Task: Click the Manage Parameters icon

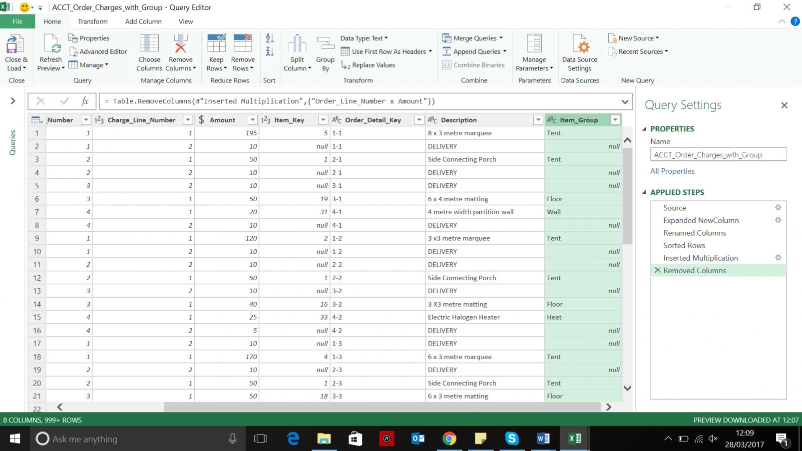Action: [x=534, y=43]
